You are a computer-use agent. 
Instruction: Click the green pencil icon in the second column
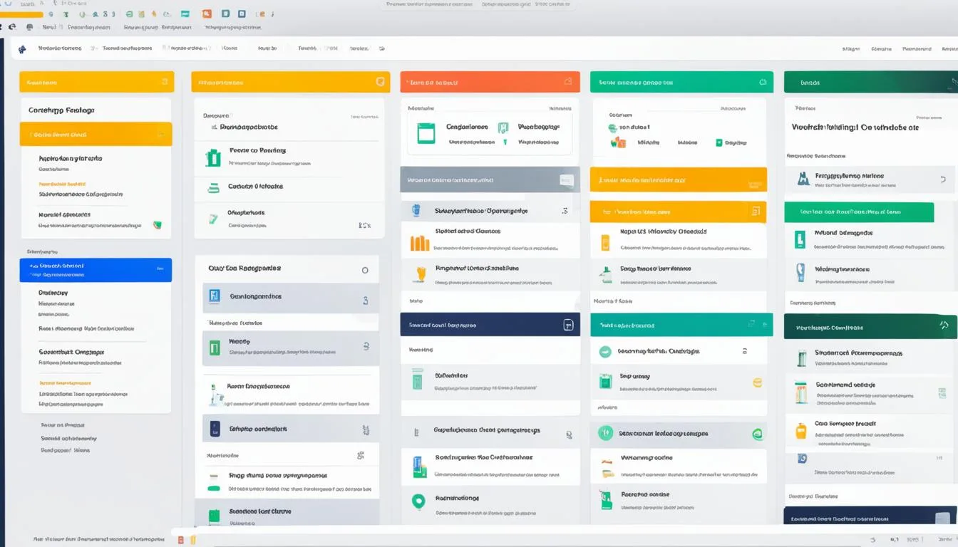213,219
